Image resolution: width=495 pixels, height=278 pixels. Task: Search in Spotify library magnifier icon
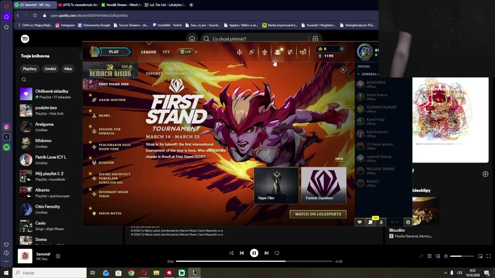pyautogui.click(x=24, y=80)
